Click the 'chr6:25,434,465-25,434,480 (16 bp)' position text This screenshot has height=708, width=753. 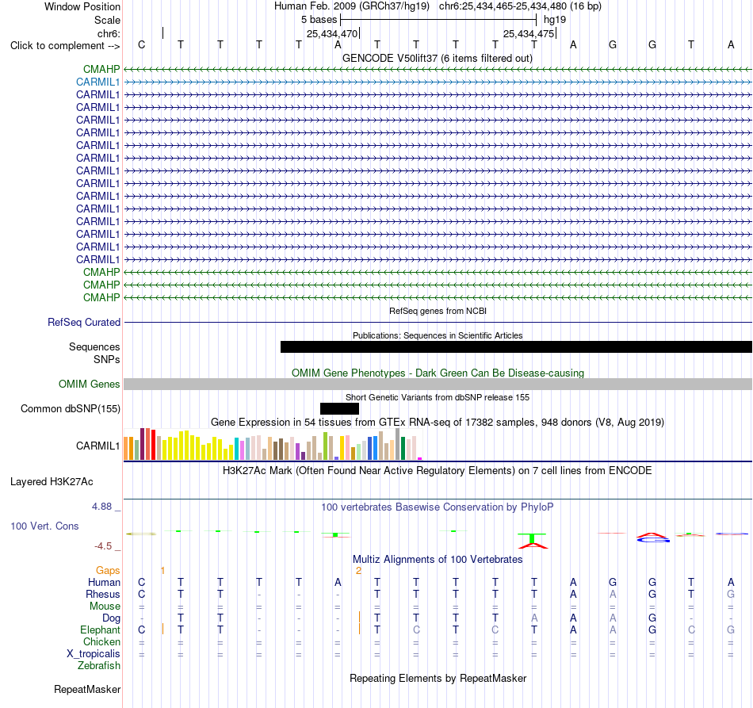click(x=520, y=6)
